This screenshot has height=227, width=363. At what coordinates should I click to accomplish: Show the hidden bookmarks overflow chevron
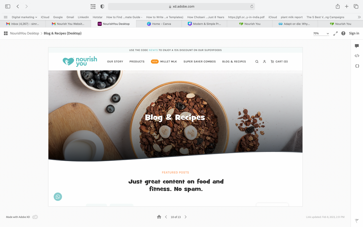[359, 17]
